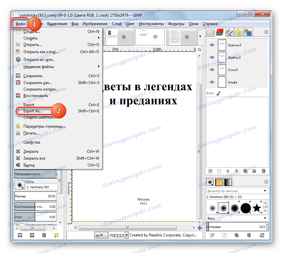
Task: Open the brush tag filter dropdown
Action: coord(265,191)
